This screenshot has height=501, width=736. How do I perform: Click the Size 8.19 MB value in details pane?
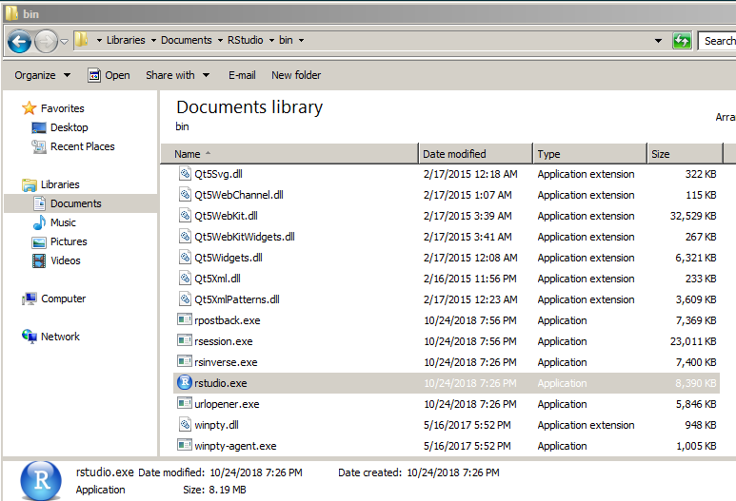(x=228, y=490)
